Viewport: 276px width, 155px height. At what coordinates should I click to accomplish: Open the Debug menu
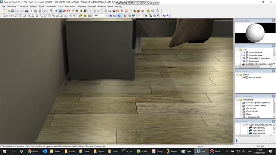[x=118, y=6]
